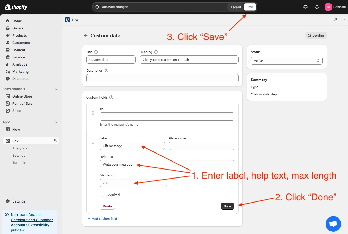Go to Boxi Tutorials sub-menu item

point(19,163)
